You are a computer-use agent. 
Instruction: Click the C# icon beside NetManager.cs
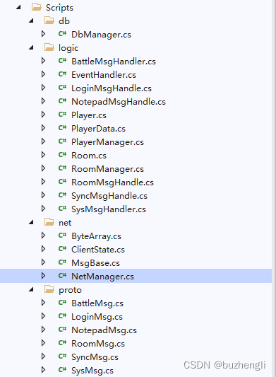(x=62, y=276)
